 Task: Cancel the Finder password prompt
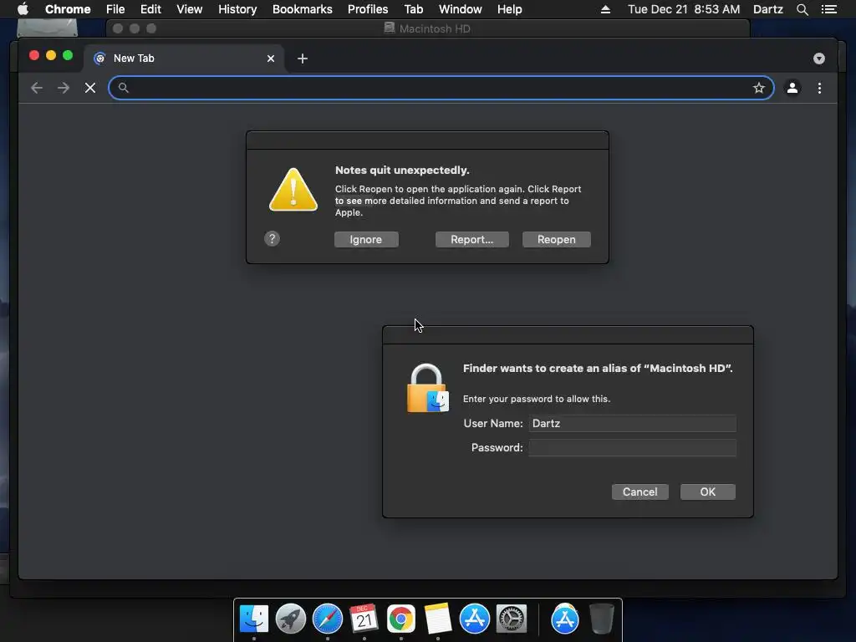point(639,492)
